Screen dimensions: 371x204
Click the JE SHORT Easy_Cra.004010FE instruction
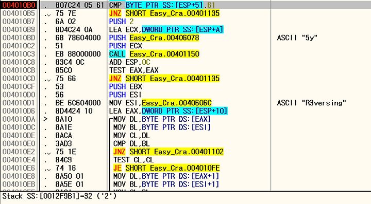pyautogui.click(x=166, y=168)
